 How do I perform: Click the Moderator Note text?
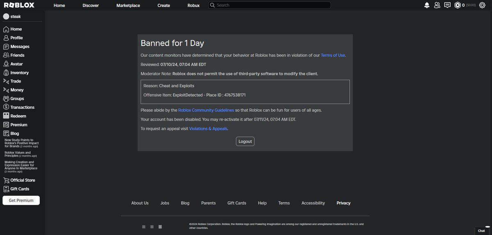pyautogui.click(x=229, y=74)
